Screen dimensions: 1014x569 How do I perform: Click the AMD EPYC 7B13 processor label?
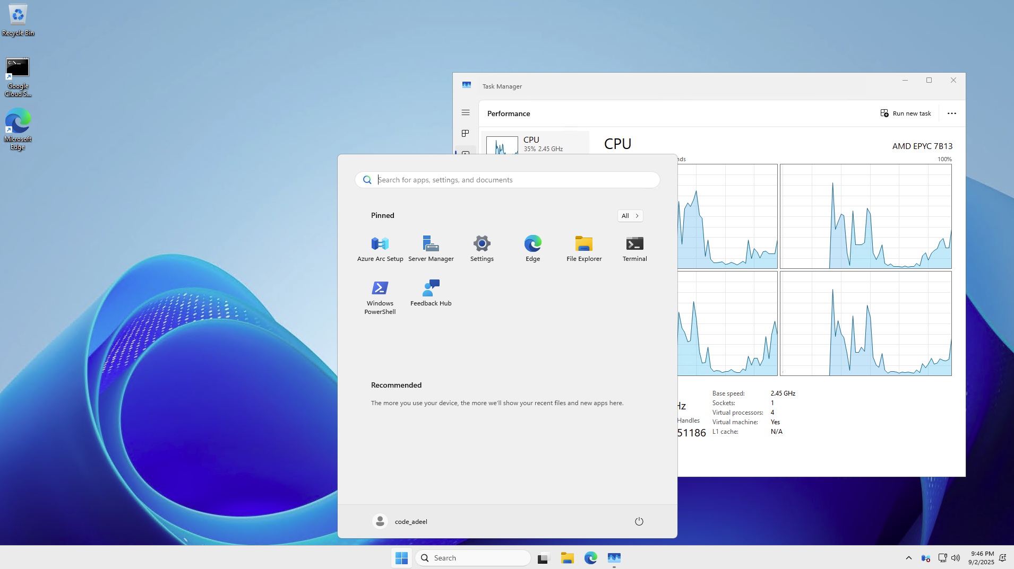[922, 146]
